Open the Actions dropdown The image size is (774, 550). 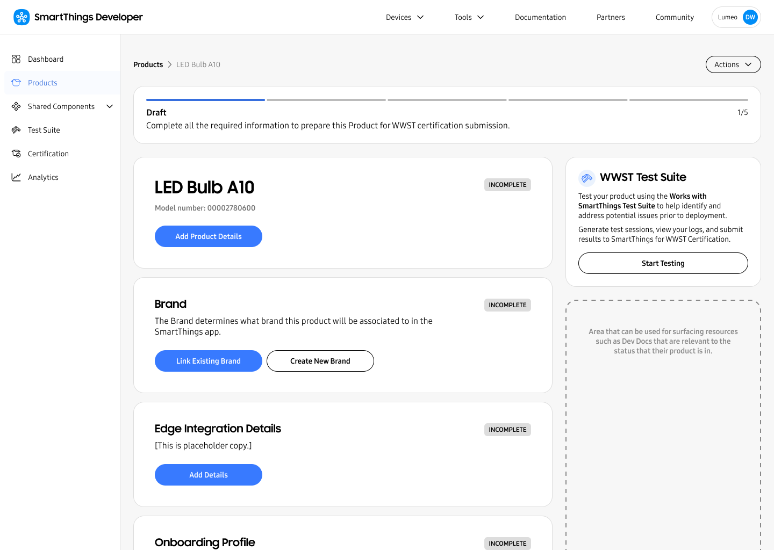[x=733, y=64]
